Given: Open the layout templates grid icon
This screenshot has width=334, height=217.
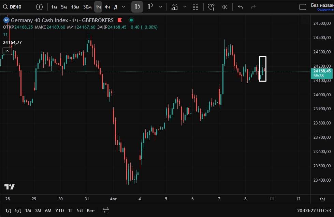Looking at the screenshot, I should (195, 7).
